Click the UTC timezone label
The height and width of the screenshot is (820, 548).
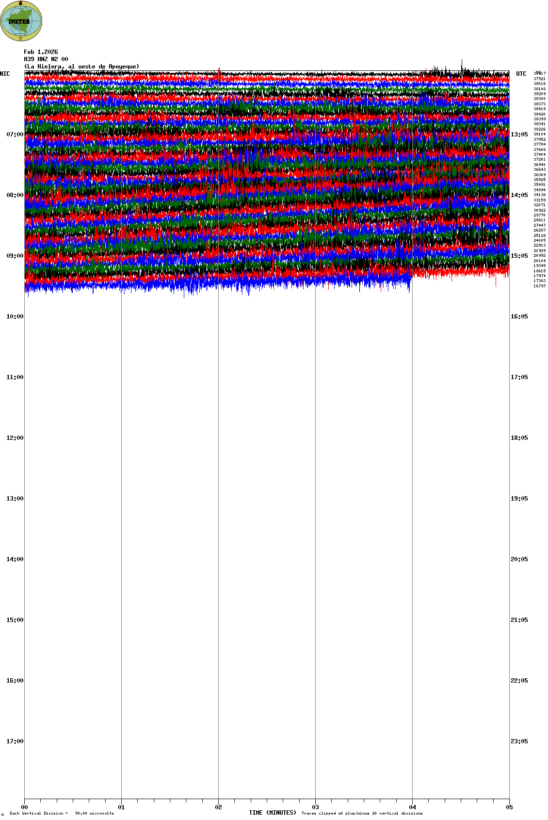coord(521,74)
